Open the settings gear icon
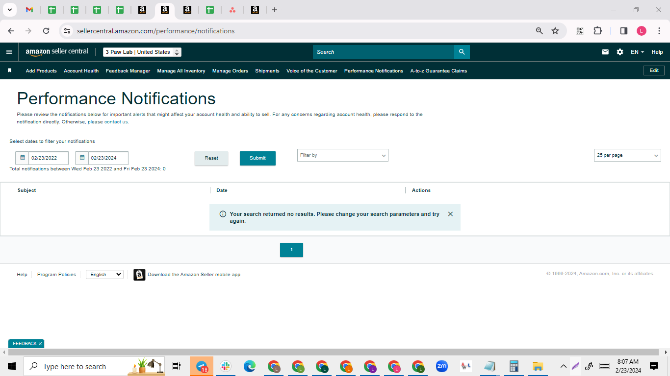Viewport: 670px width, 376px height. pos(620,52)
